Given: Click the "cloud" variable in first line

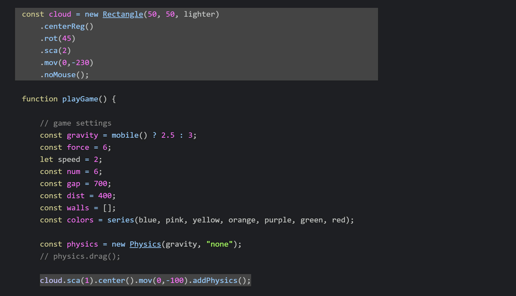Looking at the screenshot, I should click(x=60, y=14).
